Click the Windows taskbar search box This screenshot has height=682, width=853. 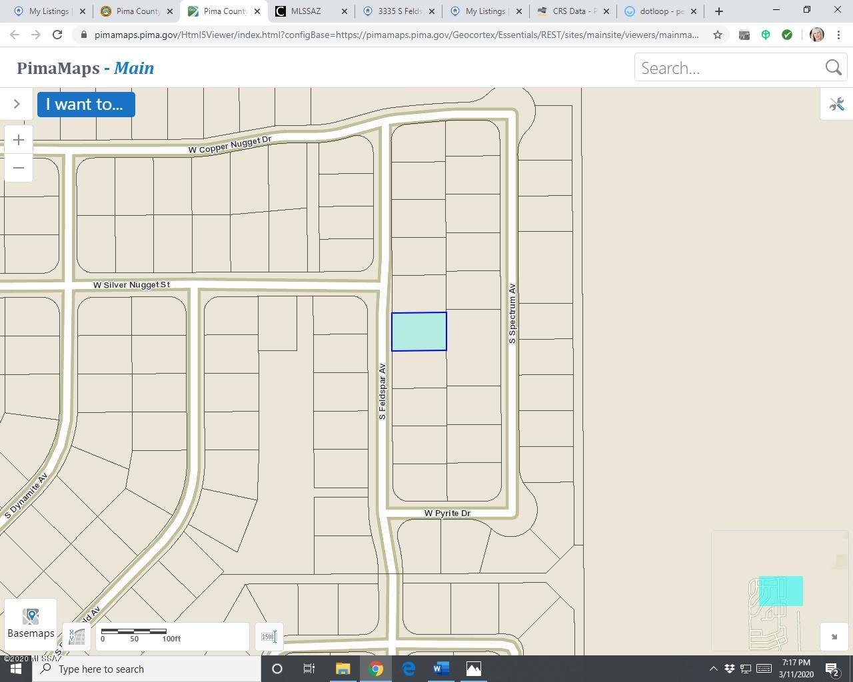point(147,669)
